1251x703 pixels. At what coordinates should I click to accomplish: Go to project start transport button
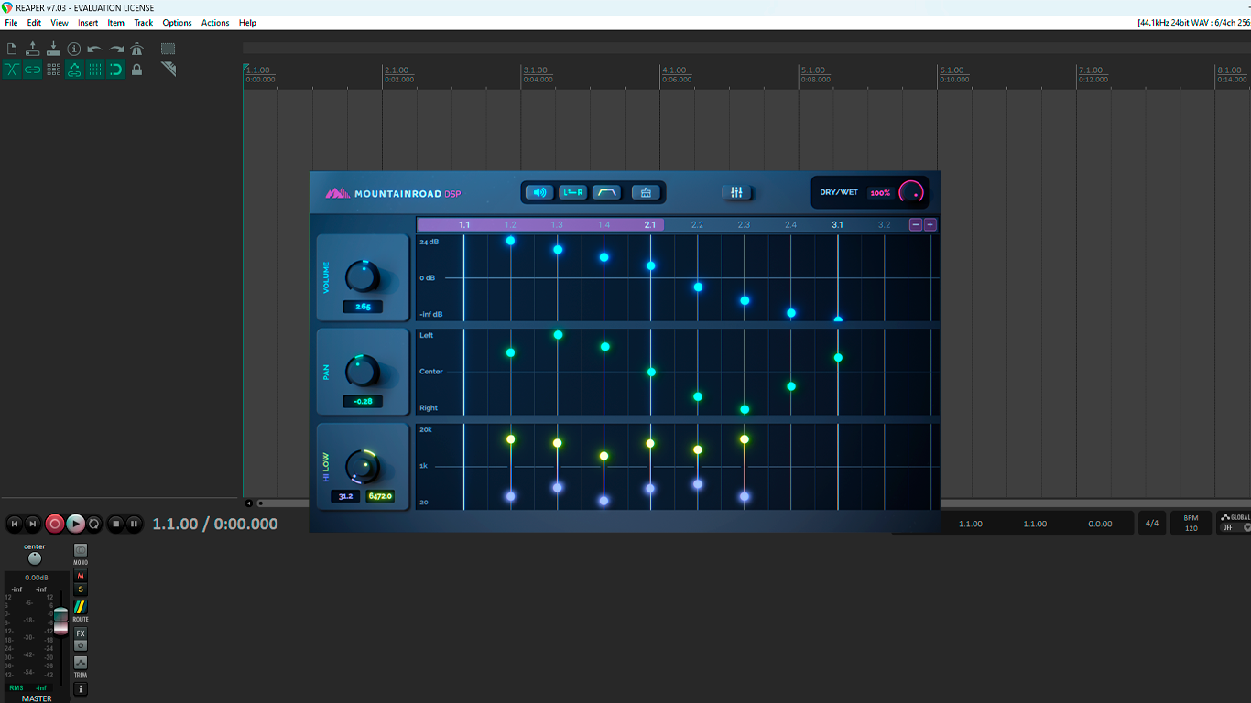pyautogui.click(x=14, y=524)
